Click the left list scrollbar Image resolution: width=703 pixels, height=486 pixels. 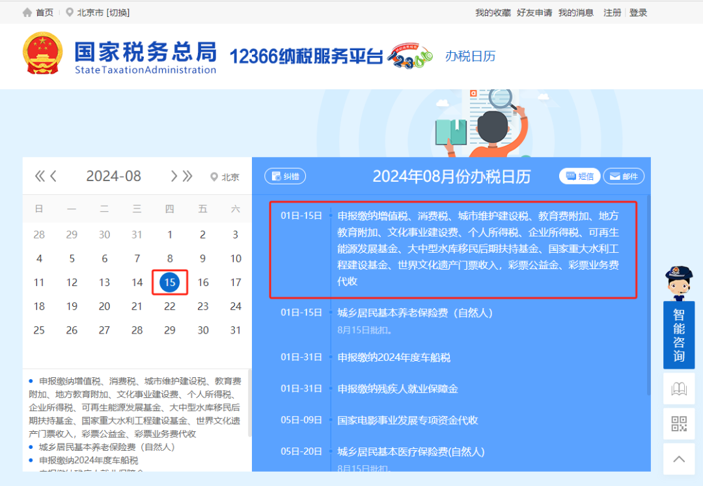pyautogui.click(x=249, y=403)
